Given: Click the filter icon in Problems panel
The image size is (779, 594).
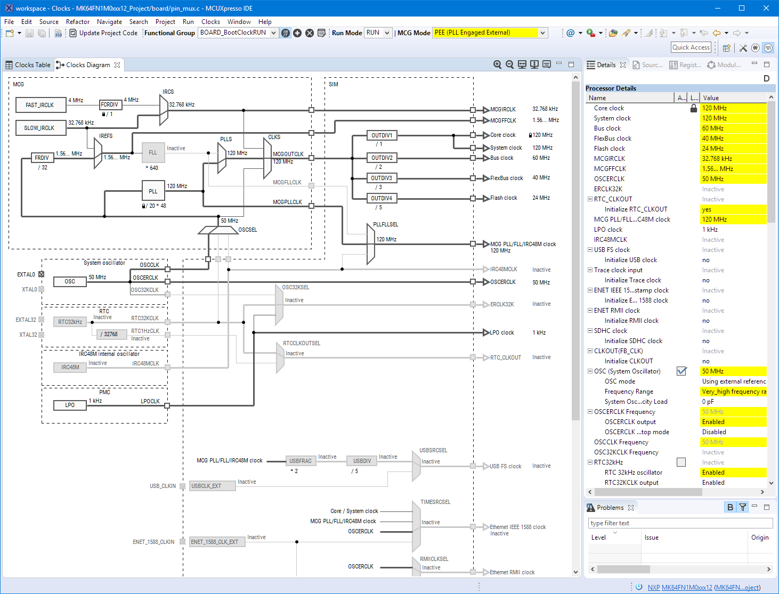Looking at the screenshot, I should pos(742,507).
